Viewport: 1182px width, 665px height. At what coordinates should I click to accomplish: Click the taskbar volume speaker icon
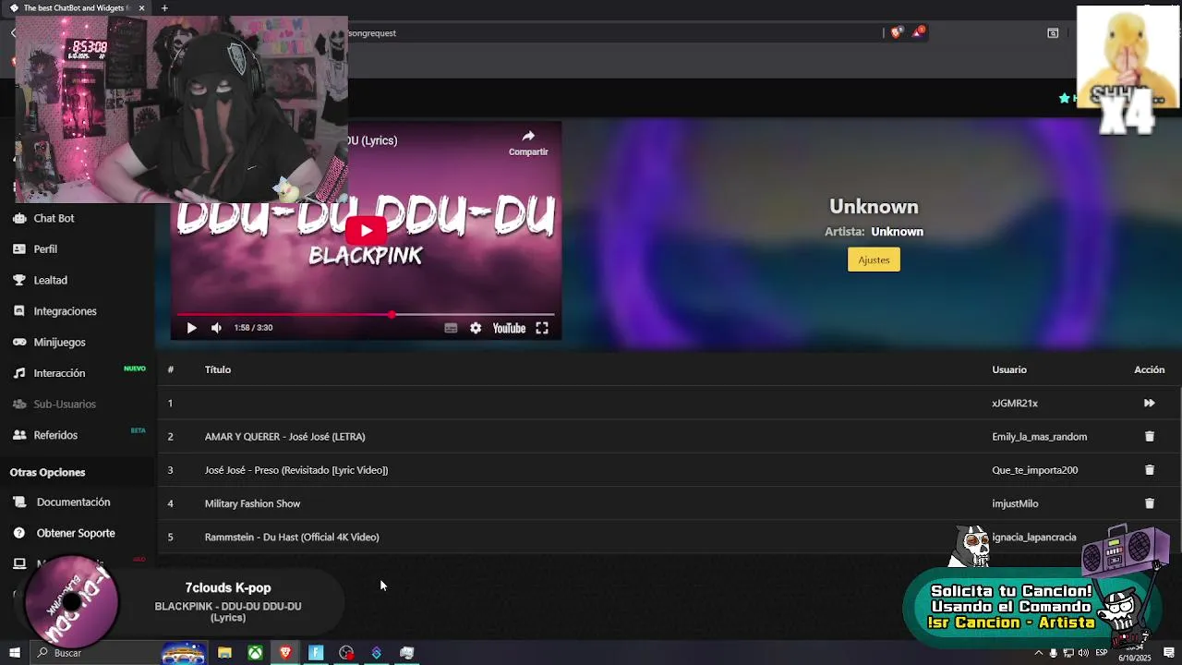pos(1083,653)
